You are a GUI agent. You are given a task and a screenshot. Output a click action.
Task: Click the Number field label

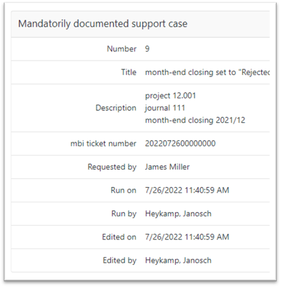coord(121,49)
